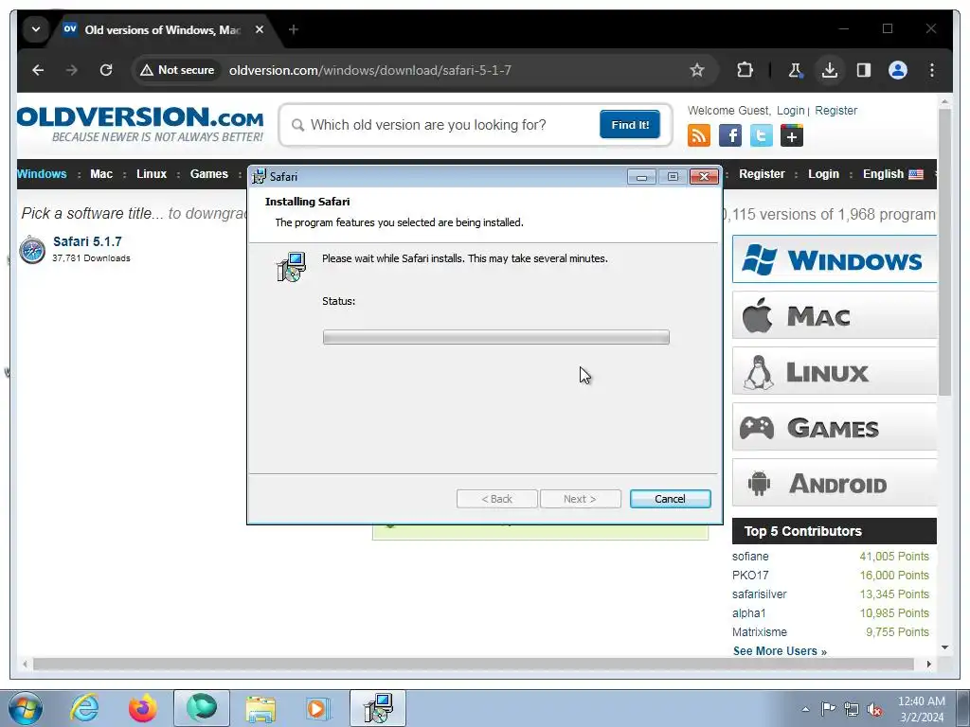Open the Chrome profile avatar
Viewport: 970px width, 727px height.
(x=898, y=70)
